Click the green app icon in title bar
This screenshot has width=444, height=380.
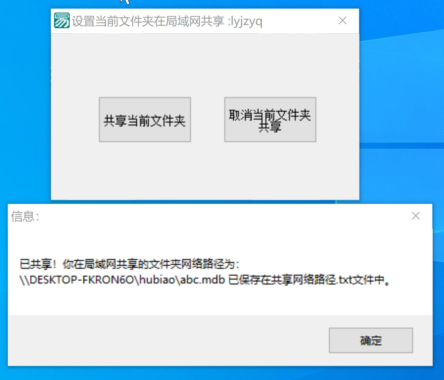(61, 21)
